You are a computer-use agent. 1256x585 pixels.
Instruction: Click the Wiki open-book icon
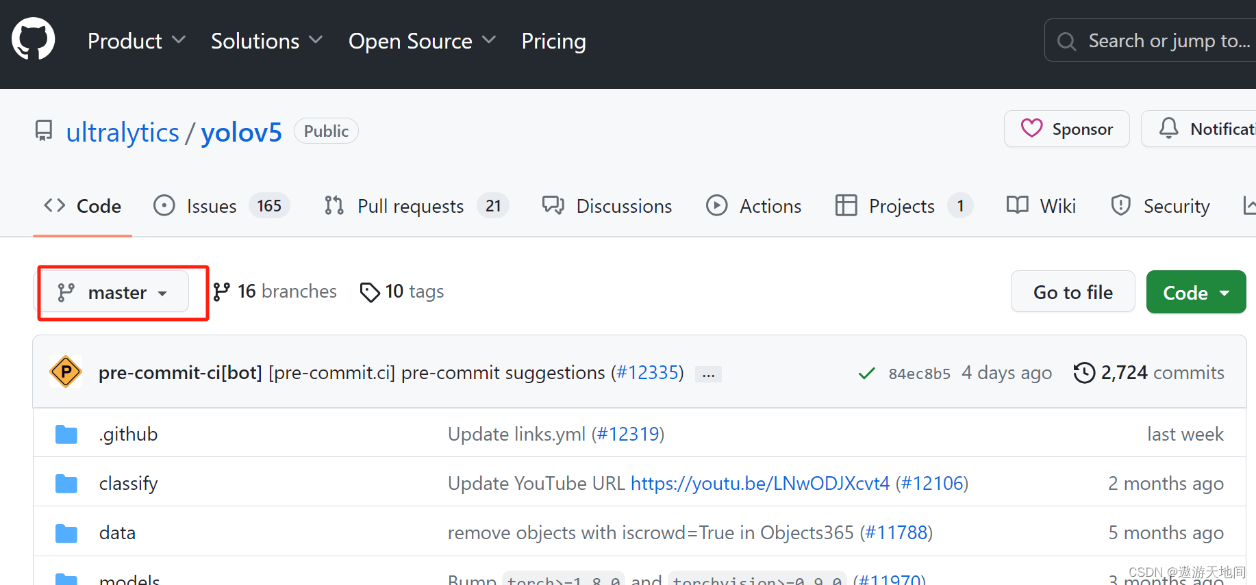coord(1018,205)
